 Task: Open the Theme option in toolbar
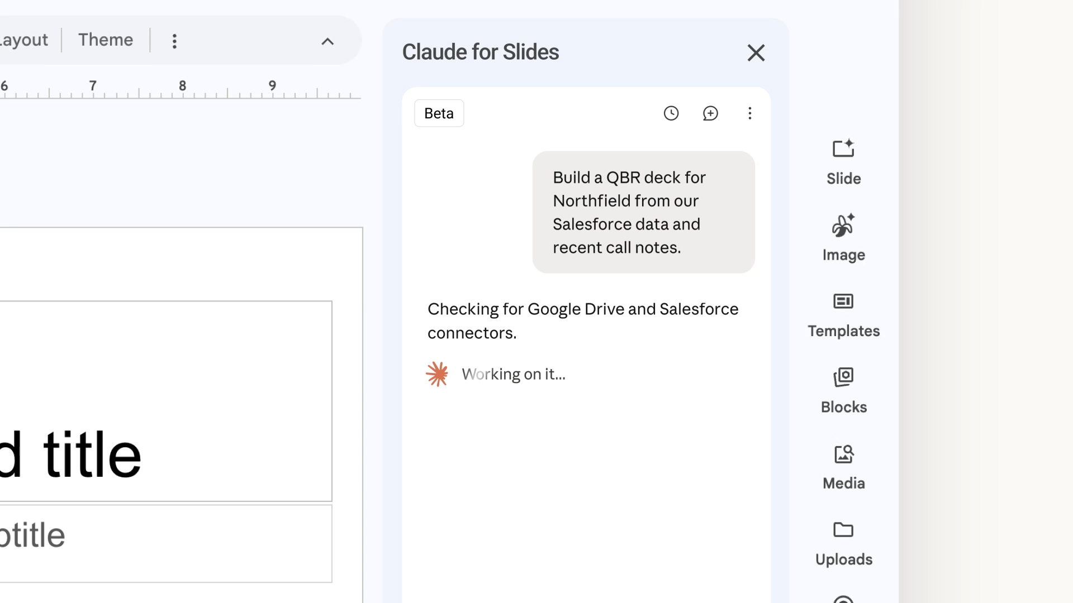point(106,40)
